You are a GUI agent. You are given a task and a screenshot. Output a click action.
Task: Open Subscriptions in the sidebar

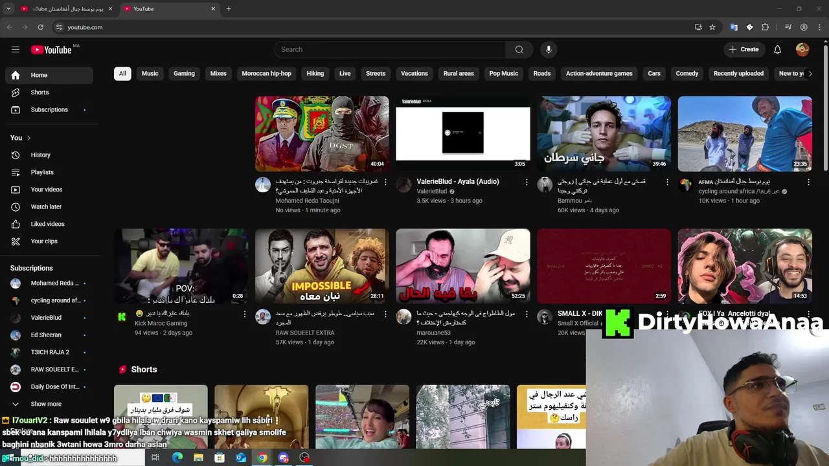tap(49, 110)
